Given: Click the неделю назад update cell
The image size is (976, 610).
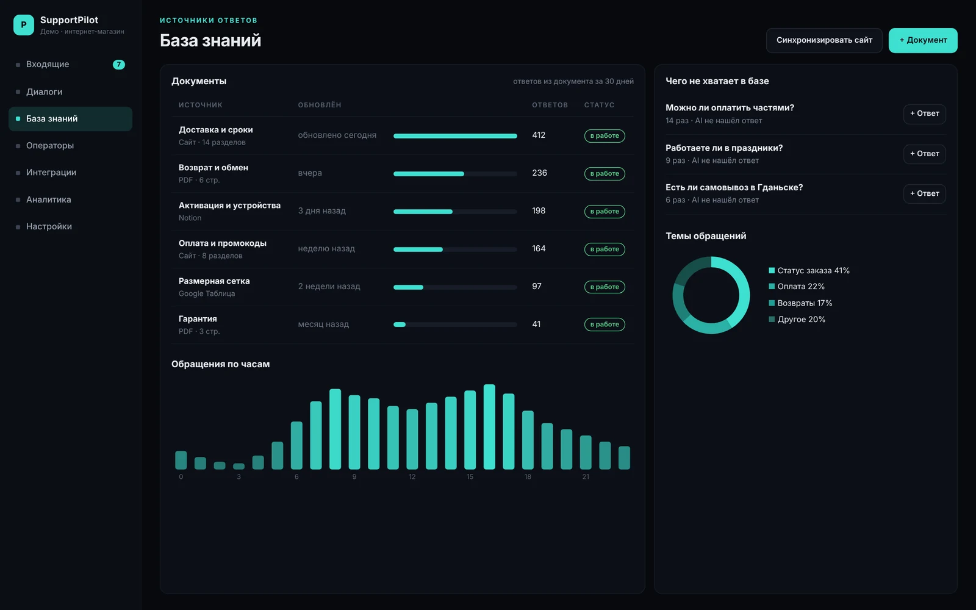Looking at the screenshot, I should coord(326,249).
